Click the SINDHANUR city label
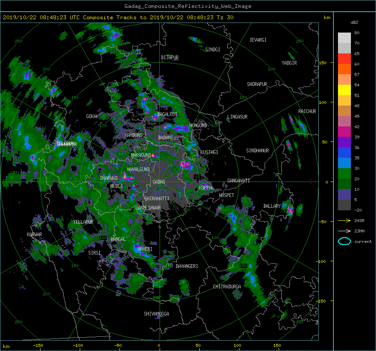376x351 pixels. pyautogui.click(x=257, y=151)
